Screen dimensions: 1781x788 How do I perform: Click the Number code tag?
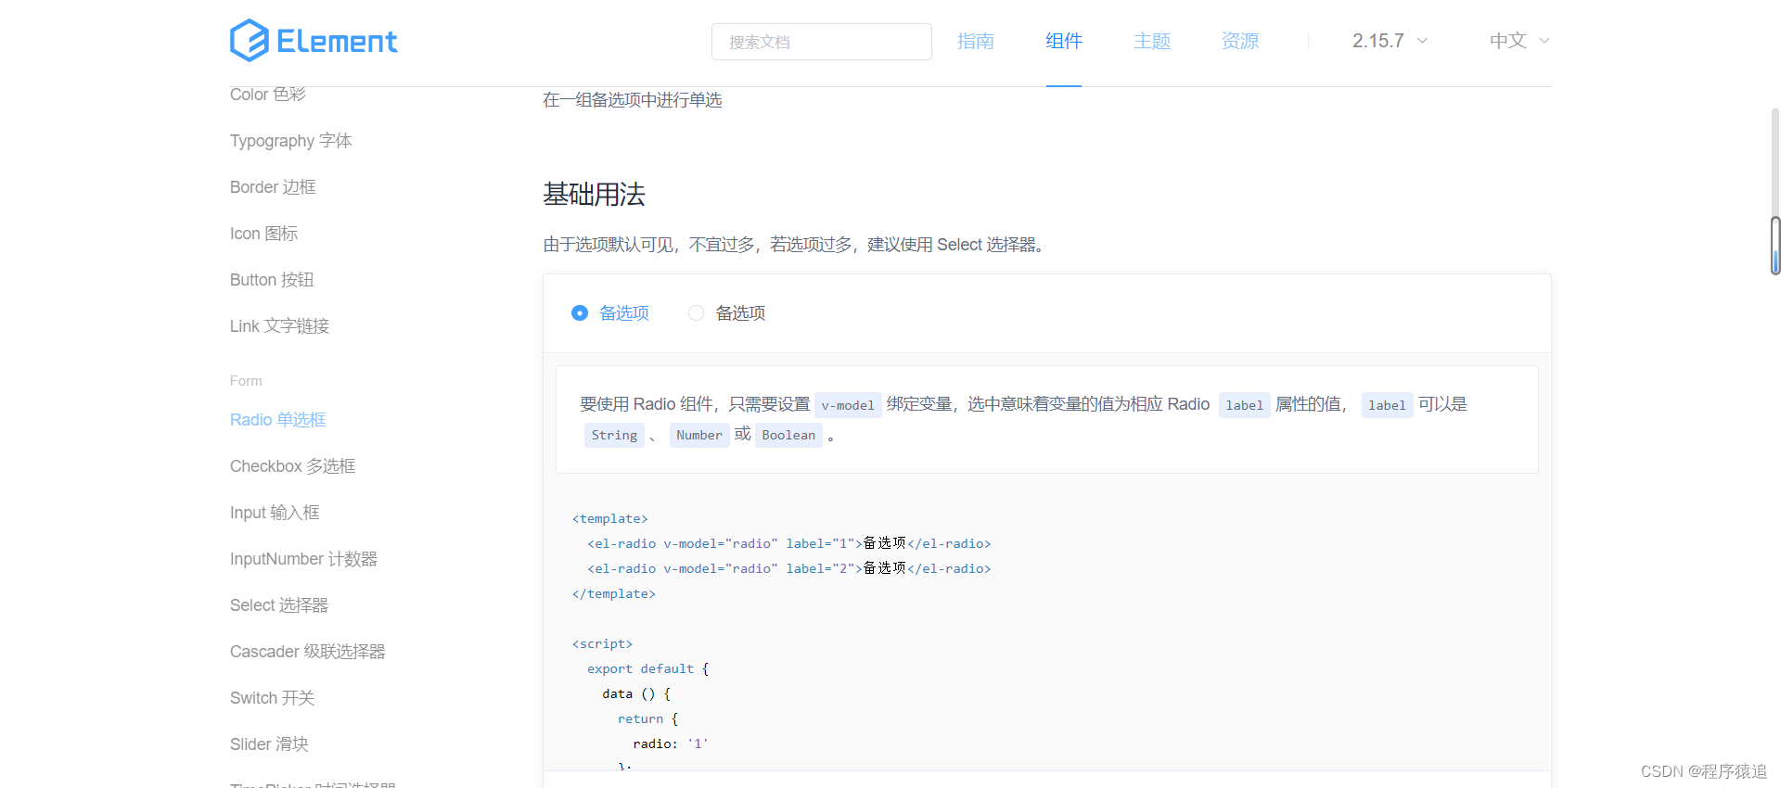coord(698,435)
